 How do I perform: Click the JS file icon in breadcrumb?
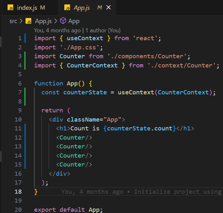coord(28,21)
